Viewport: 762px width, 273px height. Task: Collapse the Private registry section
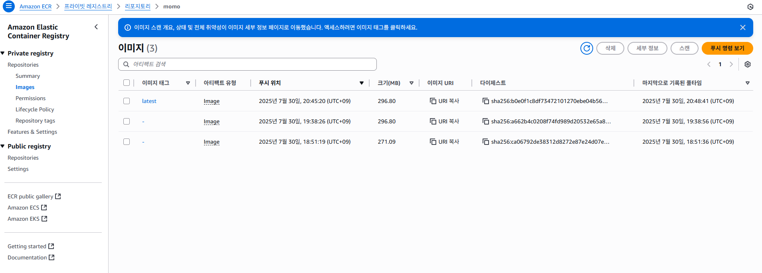point(3,53)
